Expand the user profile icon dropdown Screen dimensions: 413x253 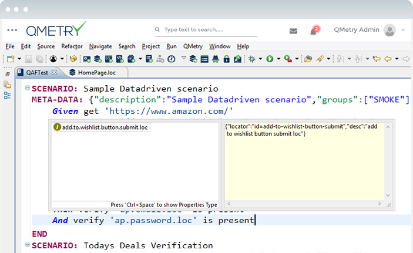point(62,59)
